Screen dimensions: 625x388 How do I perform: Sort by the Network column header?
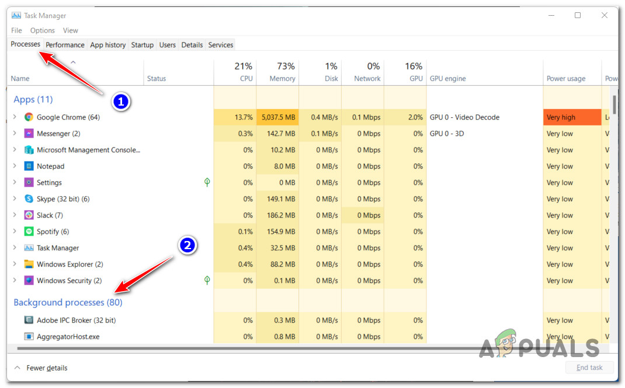(363, 72)
